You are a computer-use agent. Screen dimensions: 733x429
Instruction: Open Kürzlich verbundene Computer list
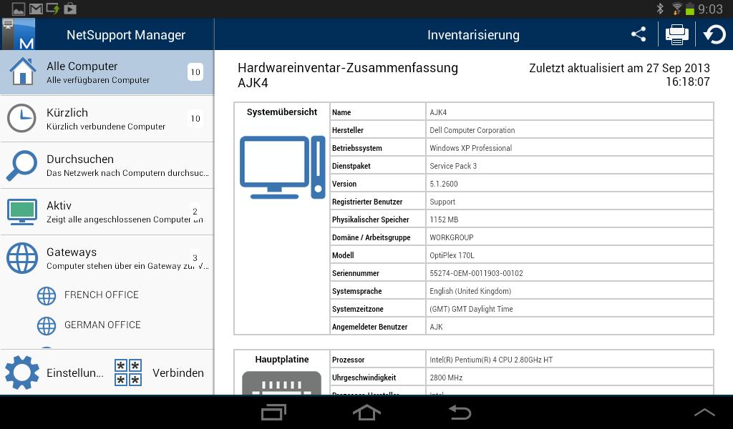click(x=107, y=119)
